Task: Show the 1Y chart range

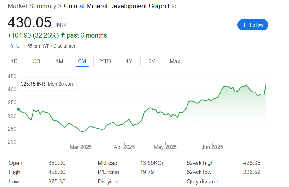Action: coord(129,61)
